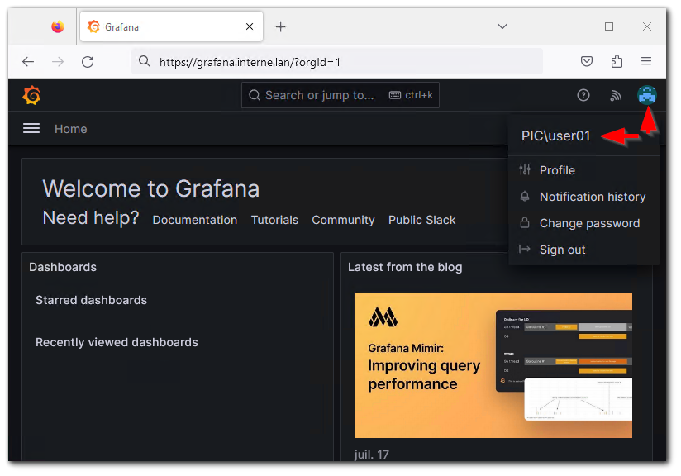Open Profile from the user menu
Viewport: 681px width, 476px height.
(583, 170)
